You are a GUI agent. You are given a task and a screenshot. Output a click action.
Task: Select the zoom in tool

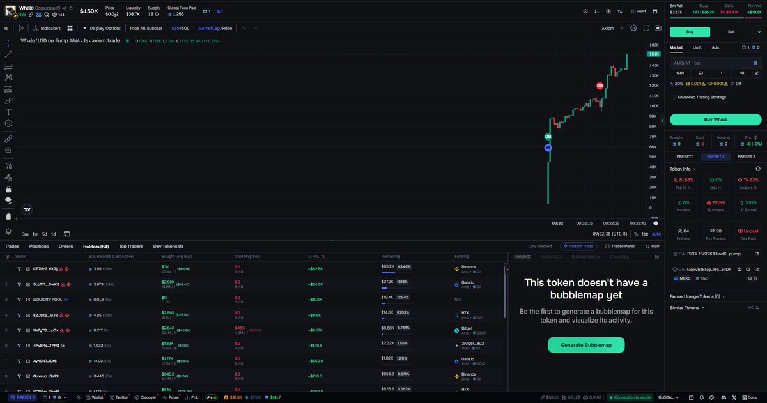pos(8,150)
